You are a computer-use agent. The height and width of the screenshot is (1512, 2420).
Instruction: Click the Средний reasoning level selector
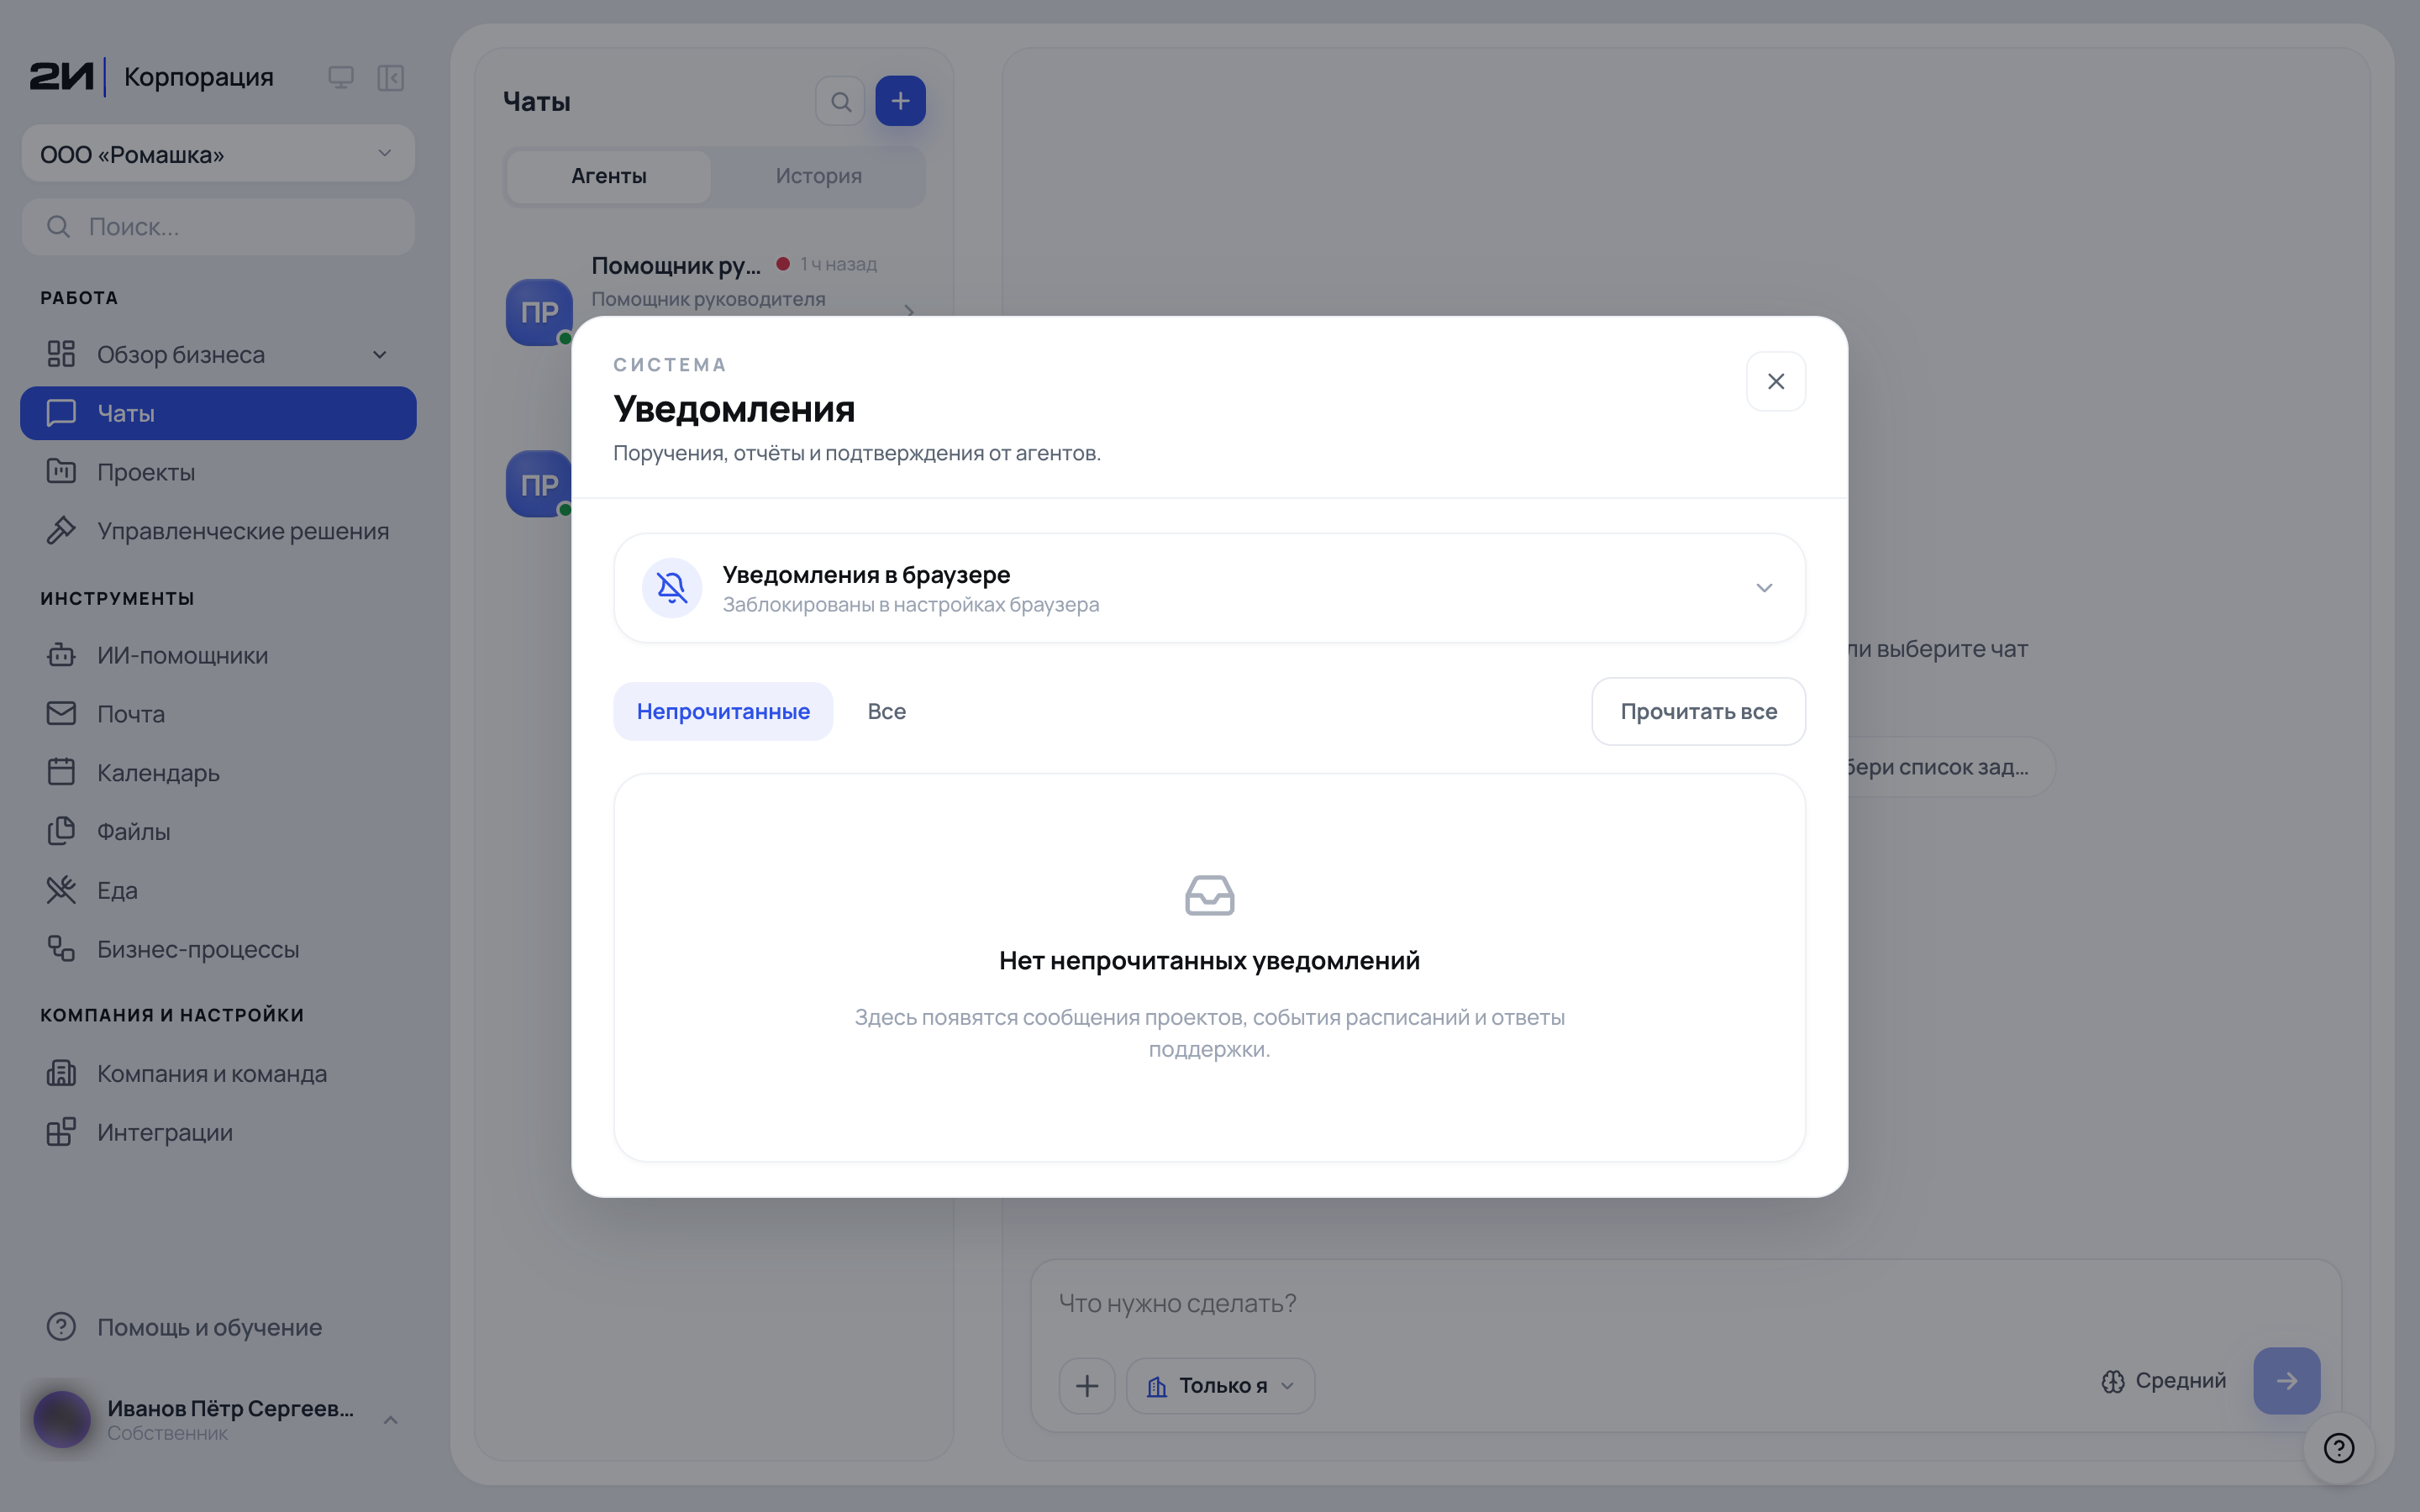[2164, 1381]
